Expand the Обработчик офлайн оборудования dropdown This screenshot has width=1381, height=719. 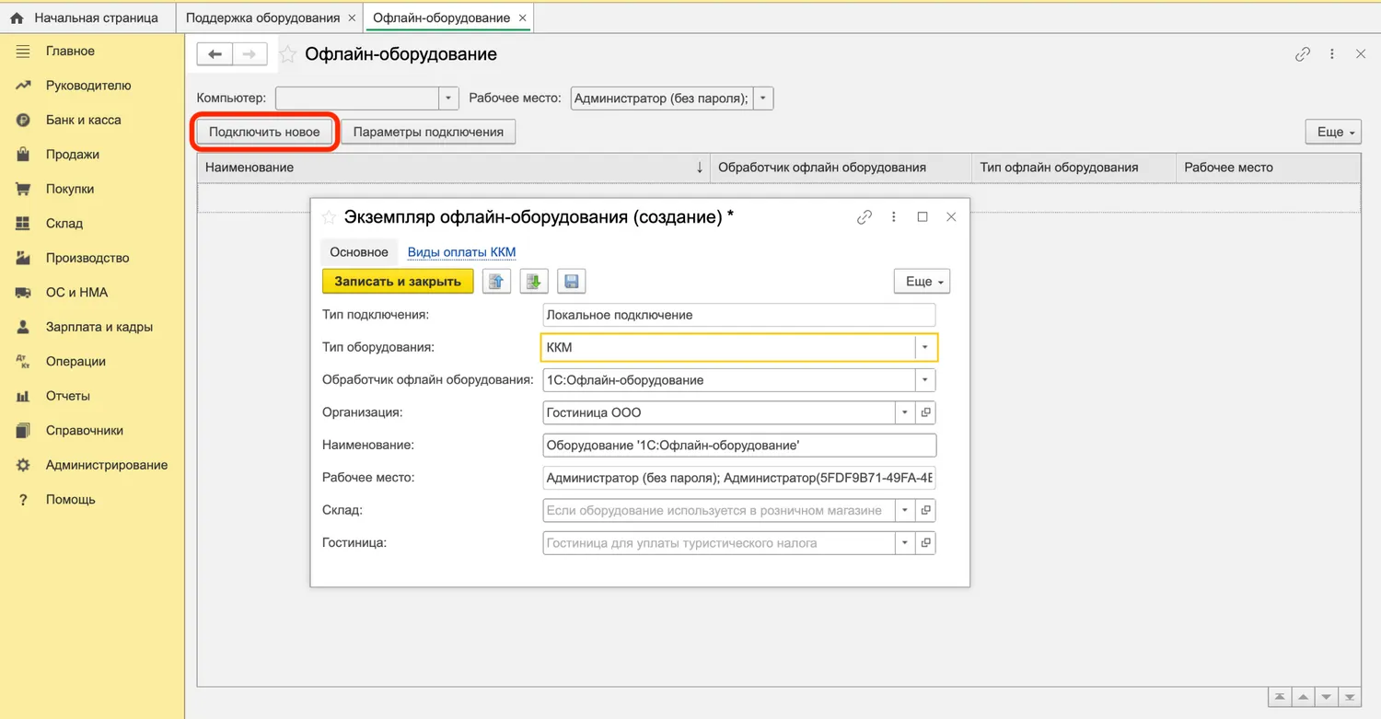tap(925, 379)
